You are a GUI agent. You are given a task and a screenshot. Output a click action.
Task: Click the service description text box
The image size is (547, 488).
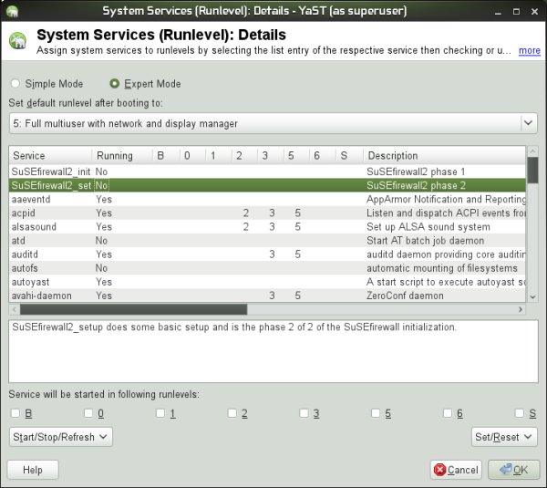tap(273, 351)
